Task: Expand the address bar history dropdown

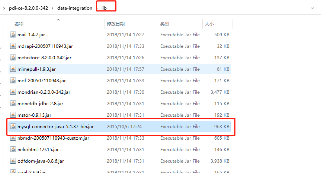Action: point(312,8)
